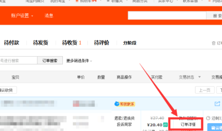Open 我的淘宝 in top navigation

[x=58, y=1]
